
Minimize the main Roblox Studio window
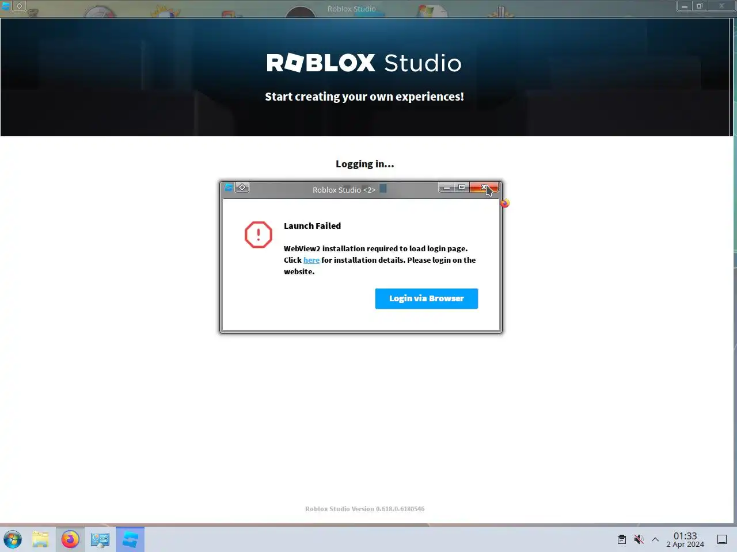(685, 6)
